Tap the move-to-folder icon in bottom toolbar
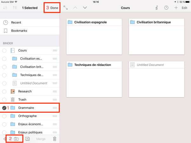 (x=16, y=139)
